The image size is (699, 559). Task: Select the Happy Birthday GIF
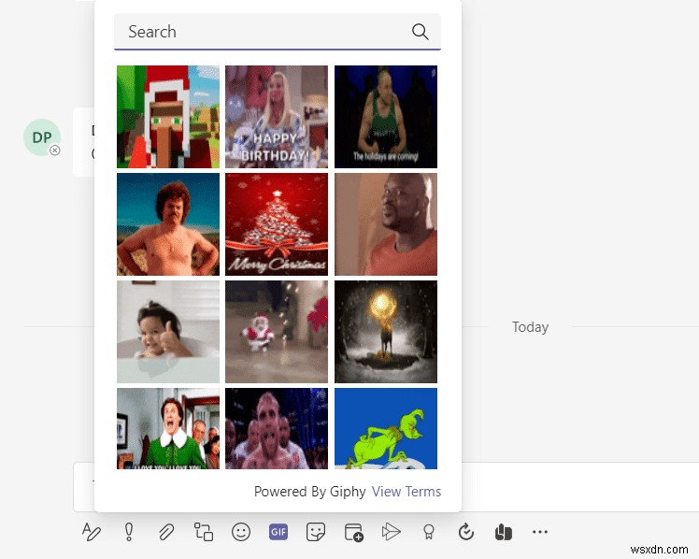(x=277, y=117)
